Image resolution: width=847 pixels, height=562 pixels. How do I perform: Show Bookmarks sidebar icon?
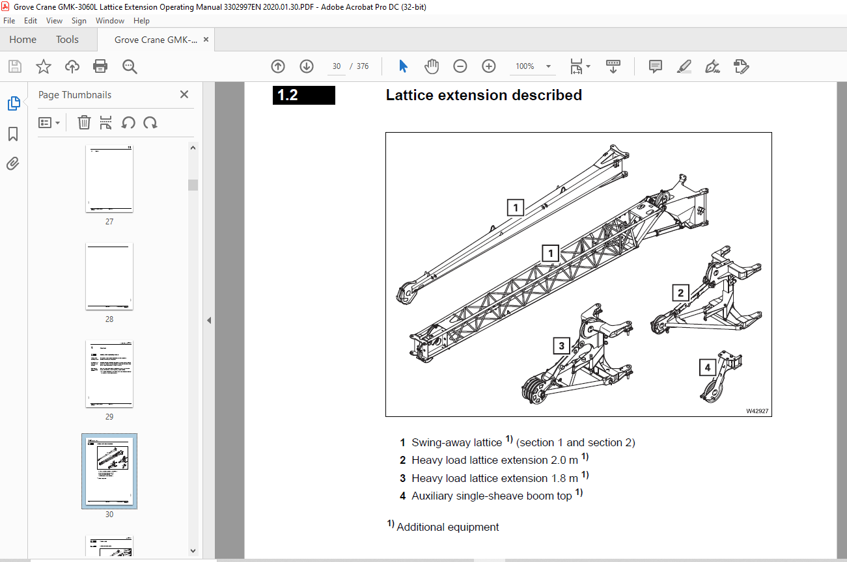click(x=13, y=134)
